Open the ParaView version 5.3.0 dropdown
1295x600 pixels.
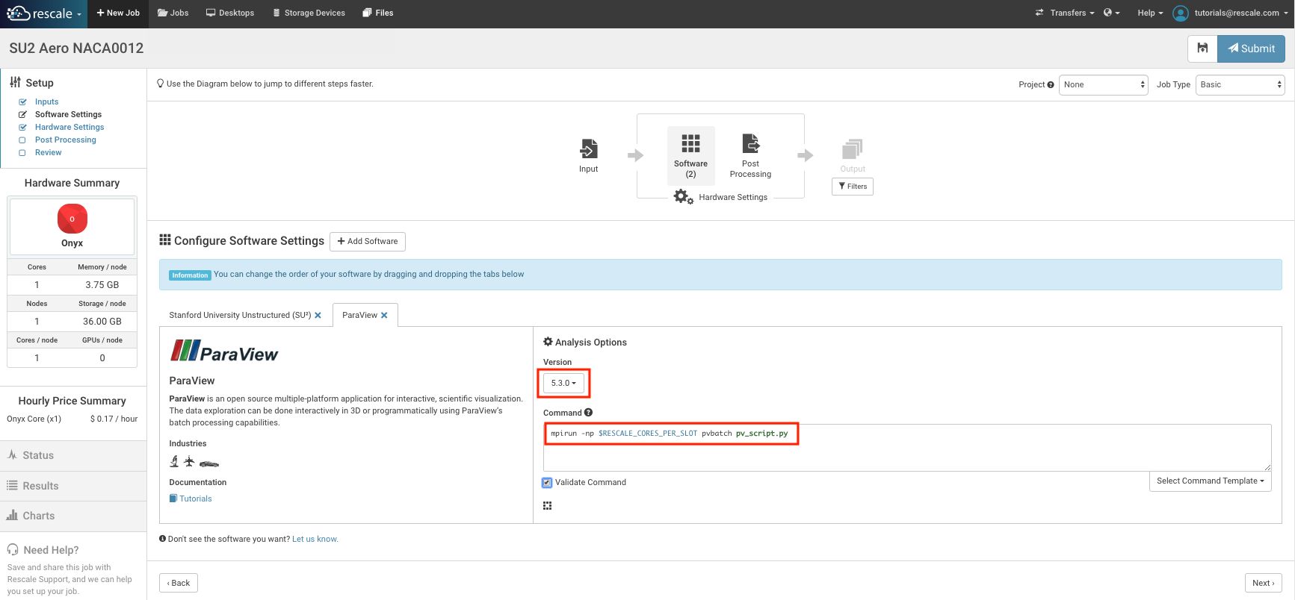(563, 383)
